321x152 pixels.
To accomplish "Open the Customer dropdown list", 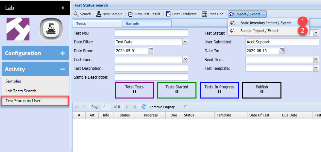I will point(185,59).
